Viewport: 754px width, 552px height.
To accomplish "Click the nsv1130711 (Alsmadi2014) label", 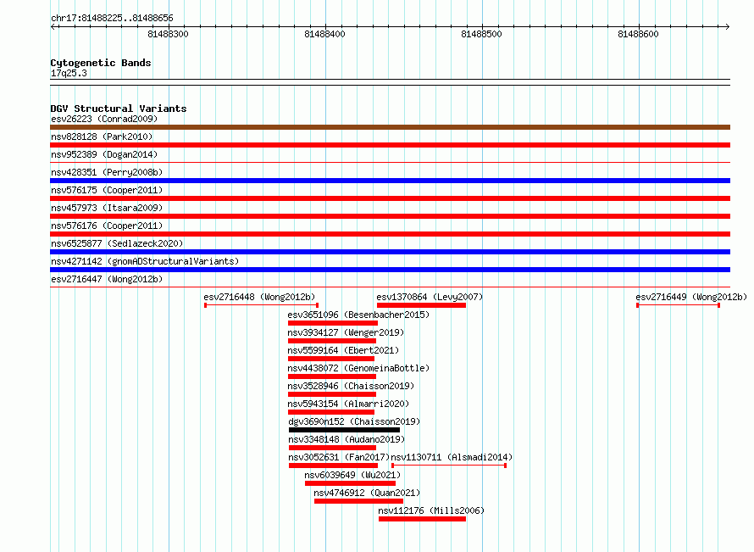I will tap(452, 457).
